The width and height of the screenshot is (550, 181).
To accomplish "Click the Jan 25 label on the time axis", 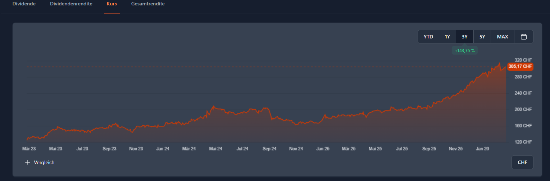I will pos(323,148).
